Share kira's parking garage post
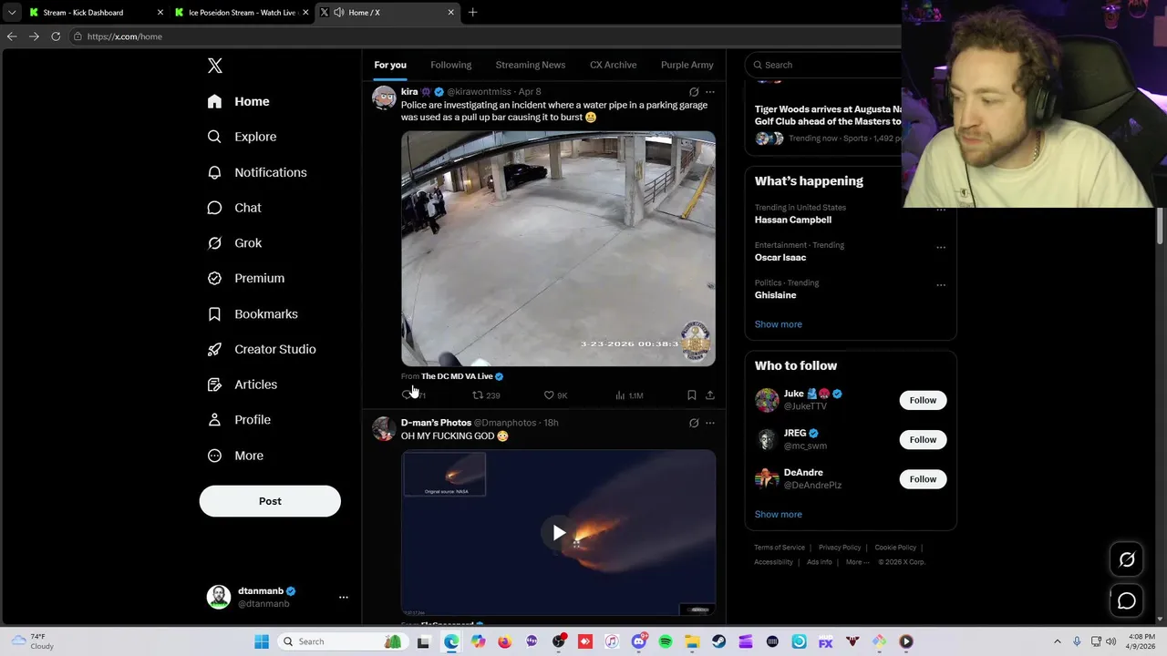 (710, 395)
